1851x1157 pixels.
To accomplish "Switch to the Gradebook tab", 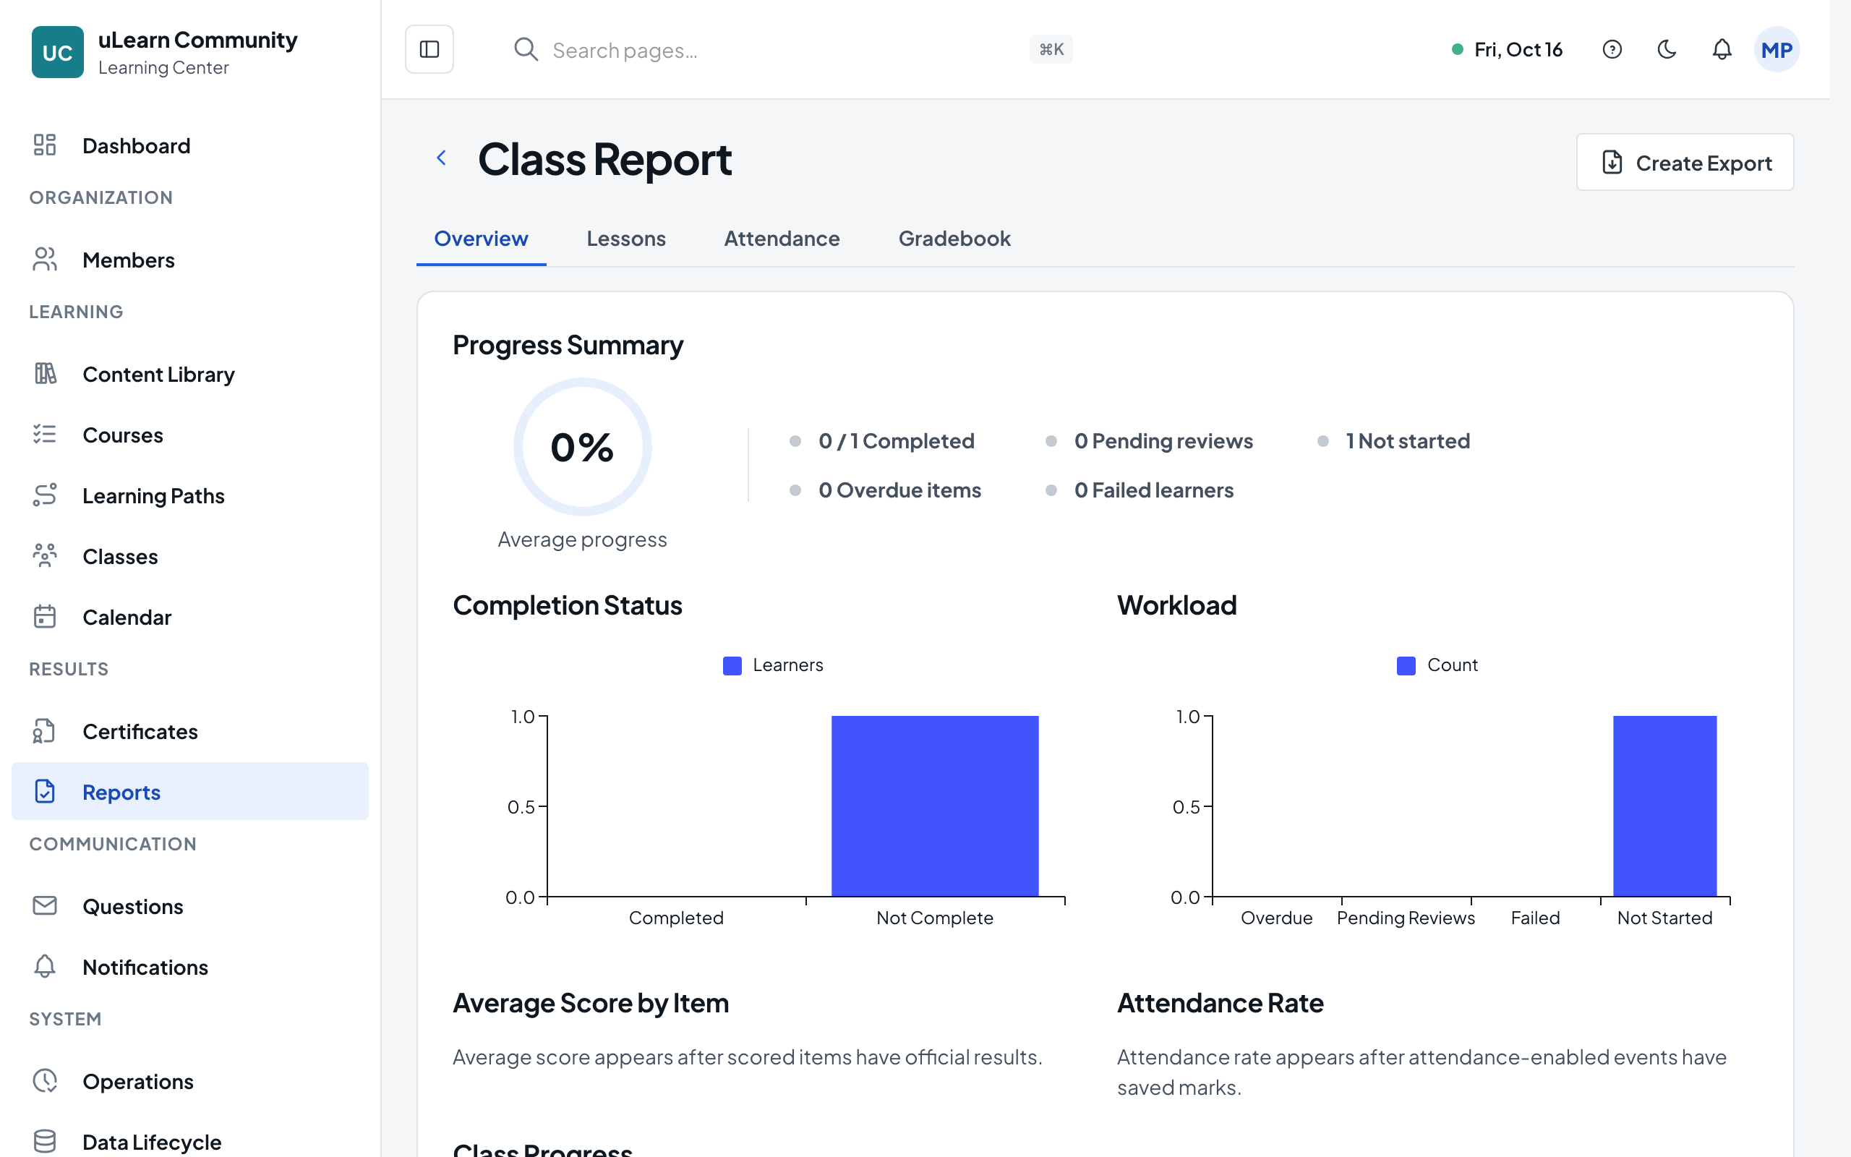I will [x=954, y=239].
